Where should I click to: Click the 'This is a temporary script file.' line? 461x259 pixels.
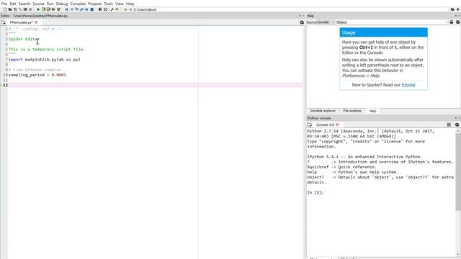point(46,50)
